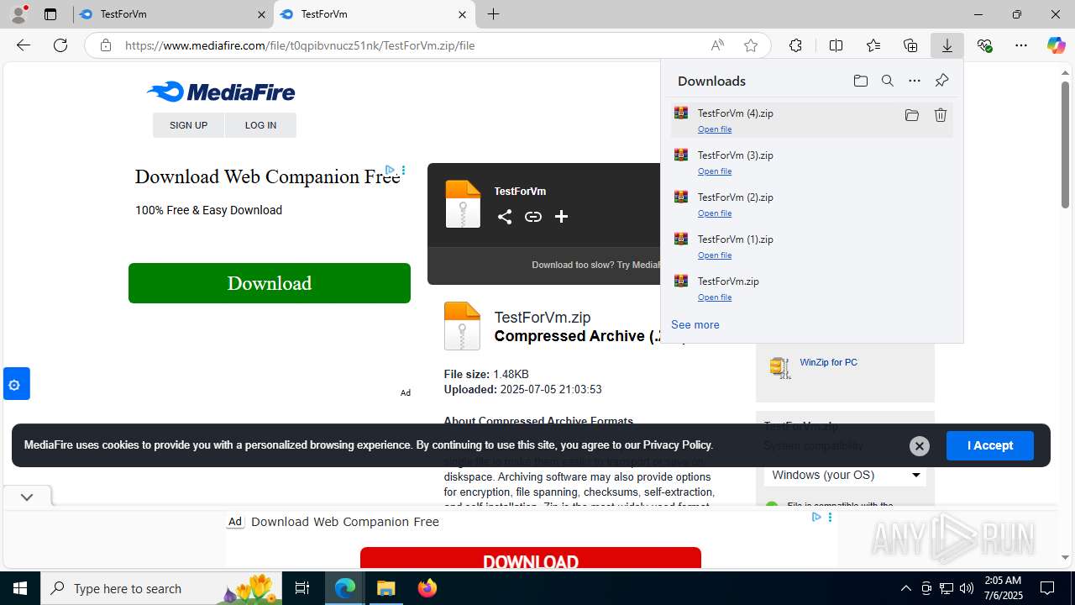The image size is (1075, 605).
Task: Open File Explorer from the taskbar
Action: point(385,588)
